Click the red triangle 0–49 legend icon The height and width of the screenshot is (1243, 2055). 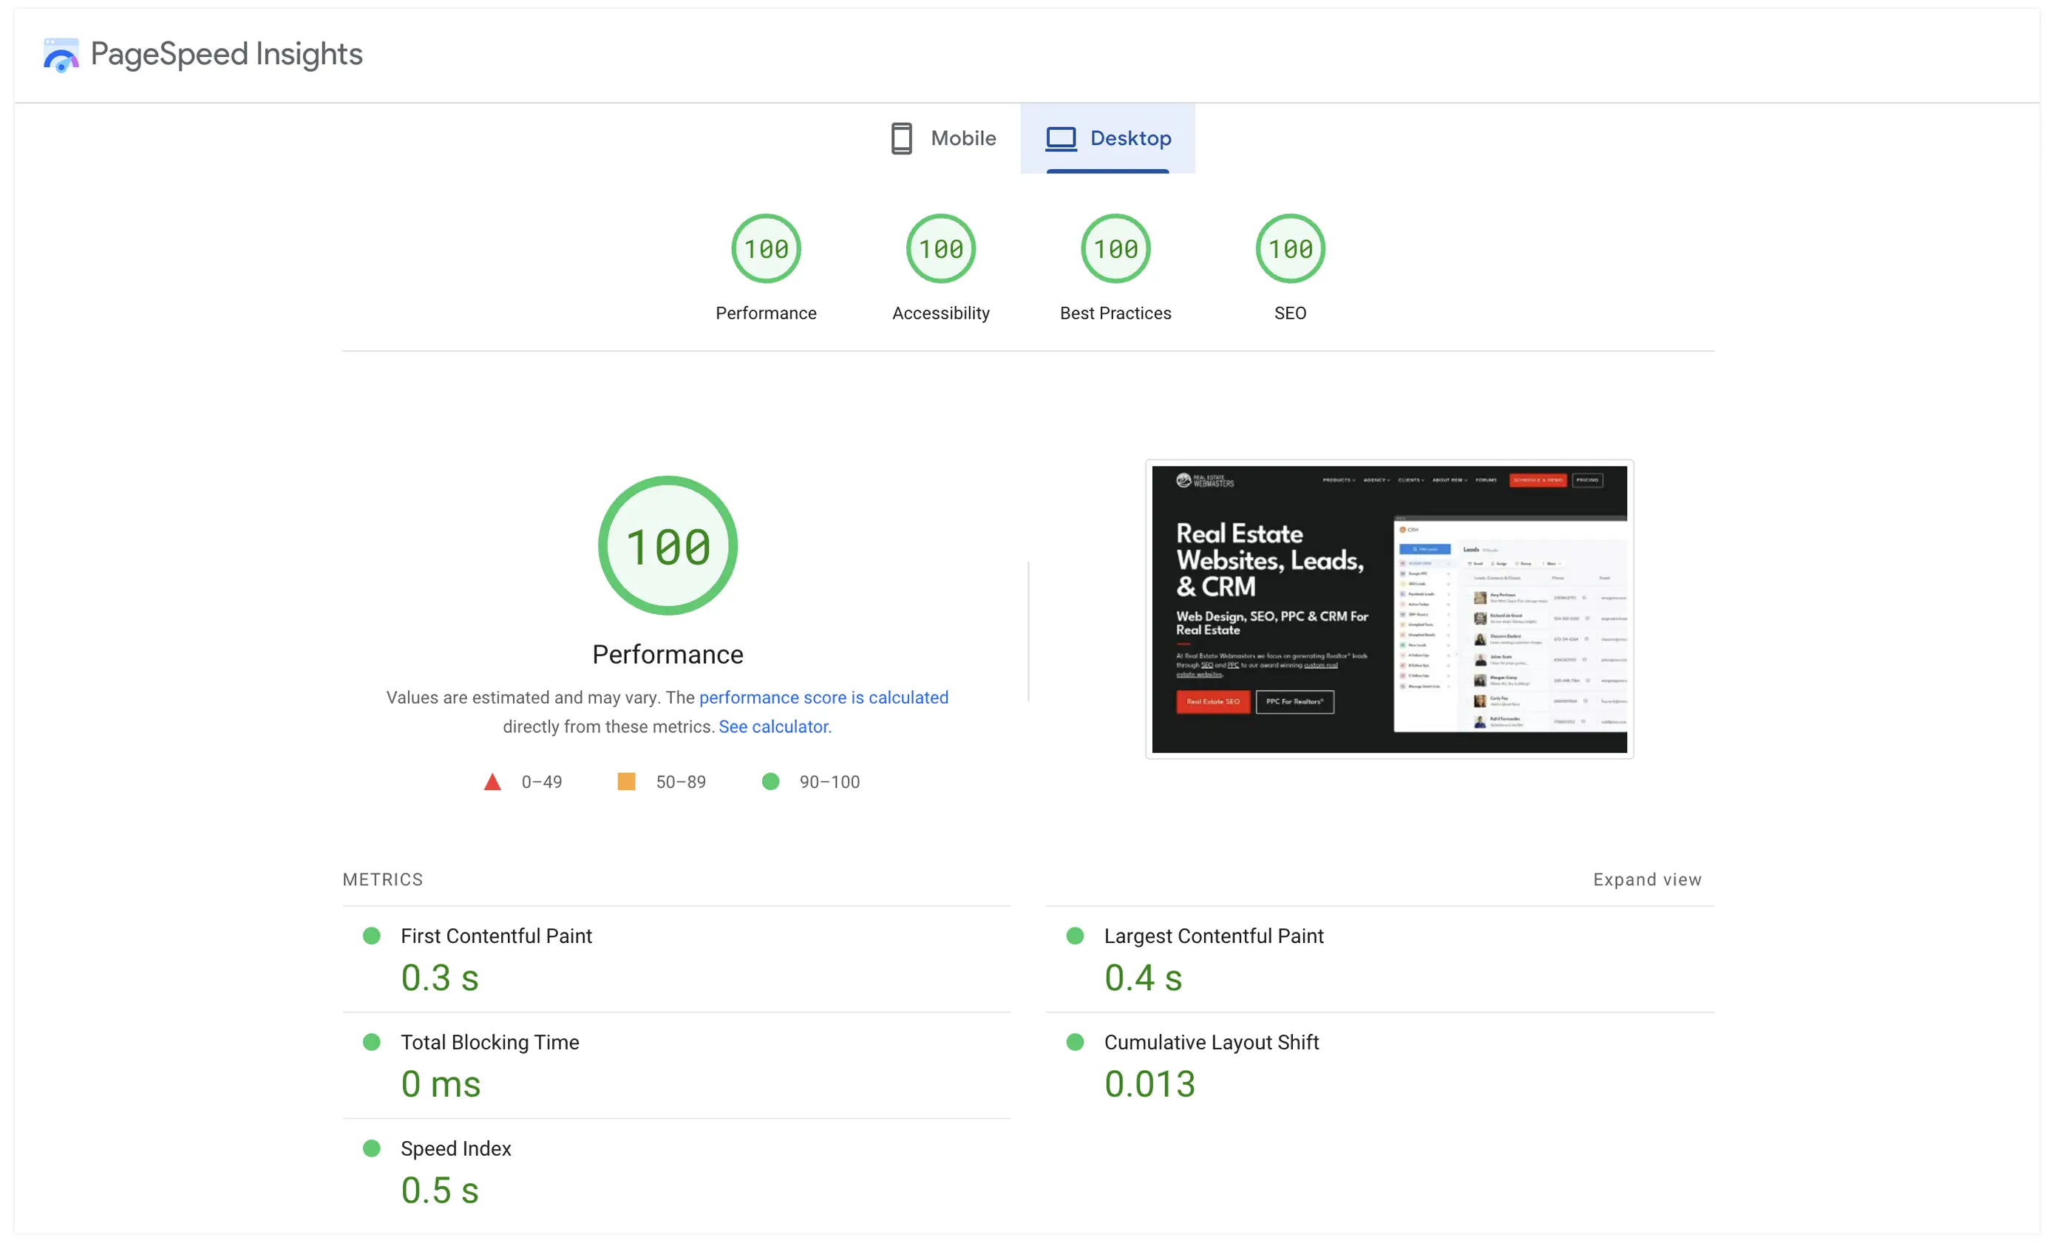[492, 781]
